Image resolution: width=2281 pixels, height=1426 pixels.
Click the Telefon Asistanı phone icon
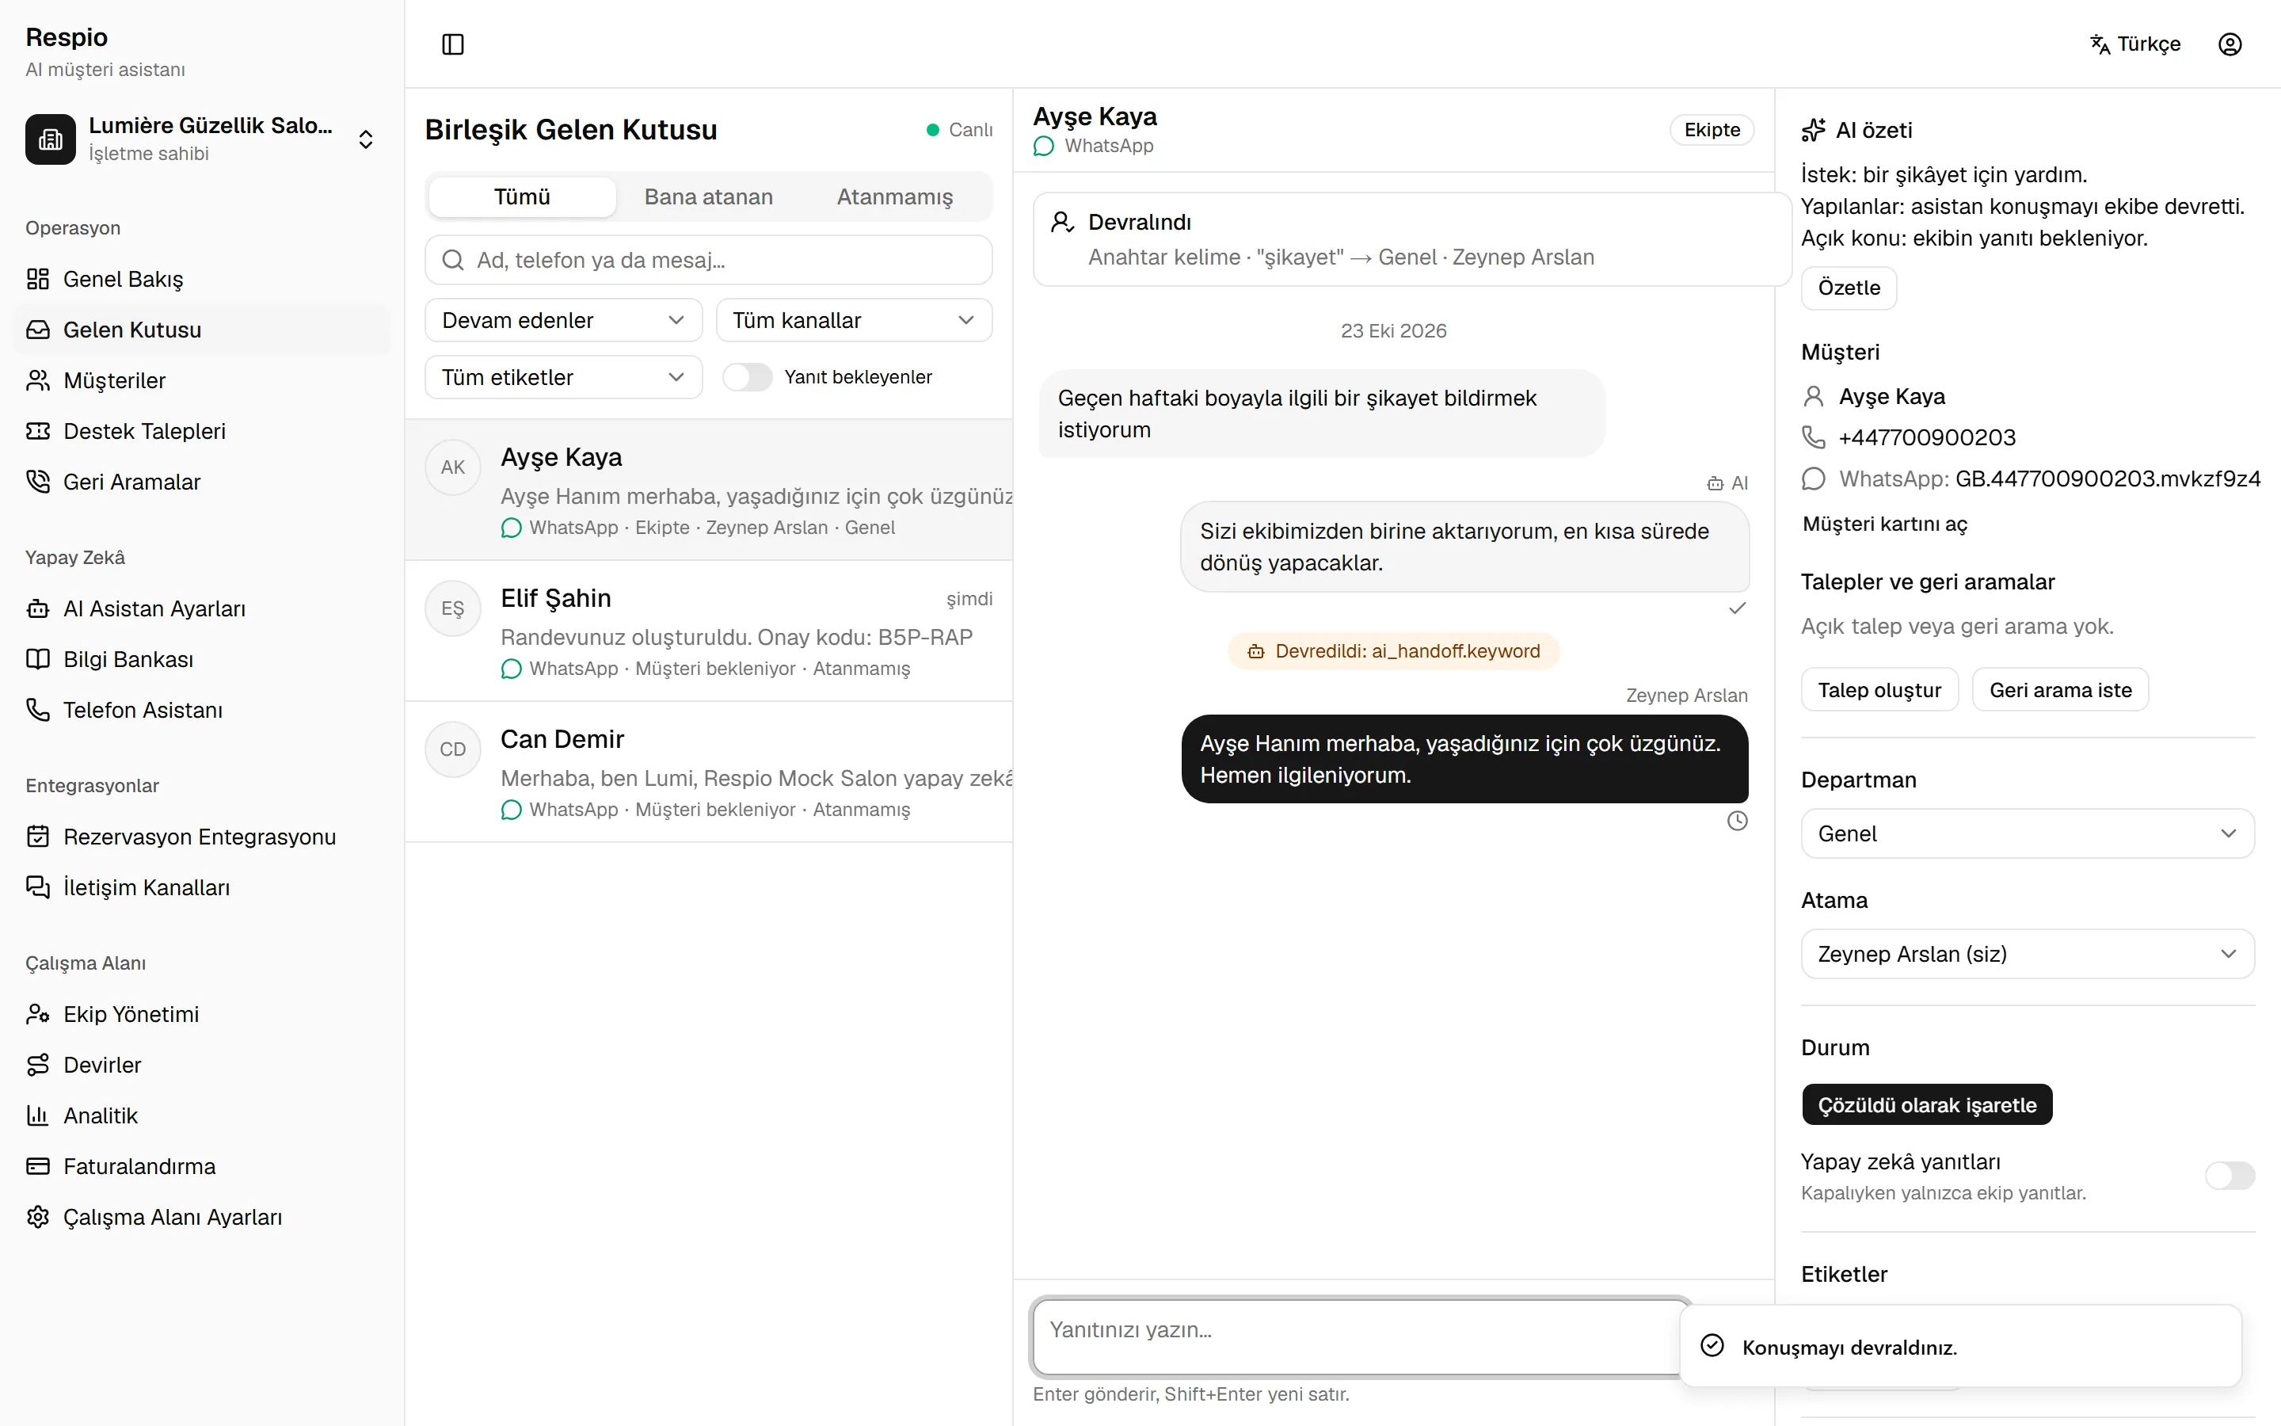[38, 710]
